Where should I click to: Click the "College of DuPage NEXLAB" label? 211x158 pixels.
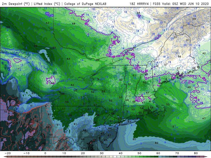[85, 4]
